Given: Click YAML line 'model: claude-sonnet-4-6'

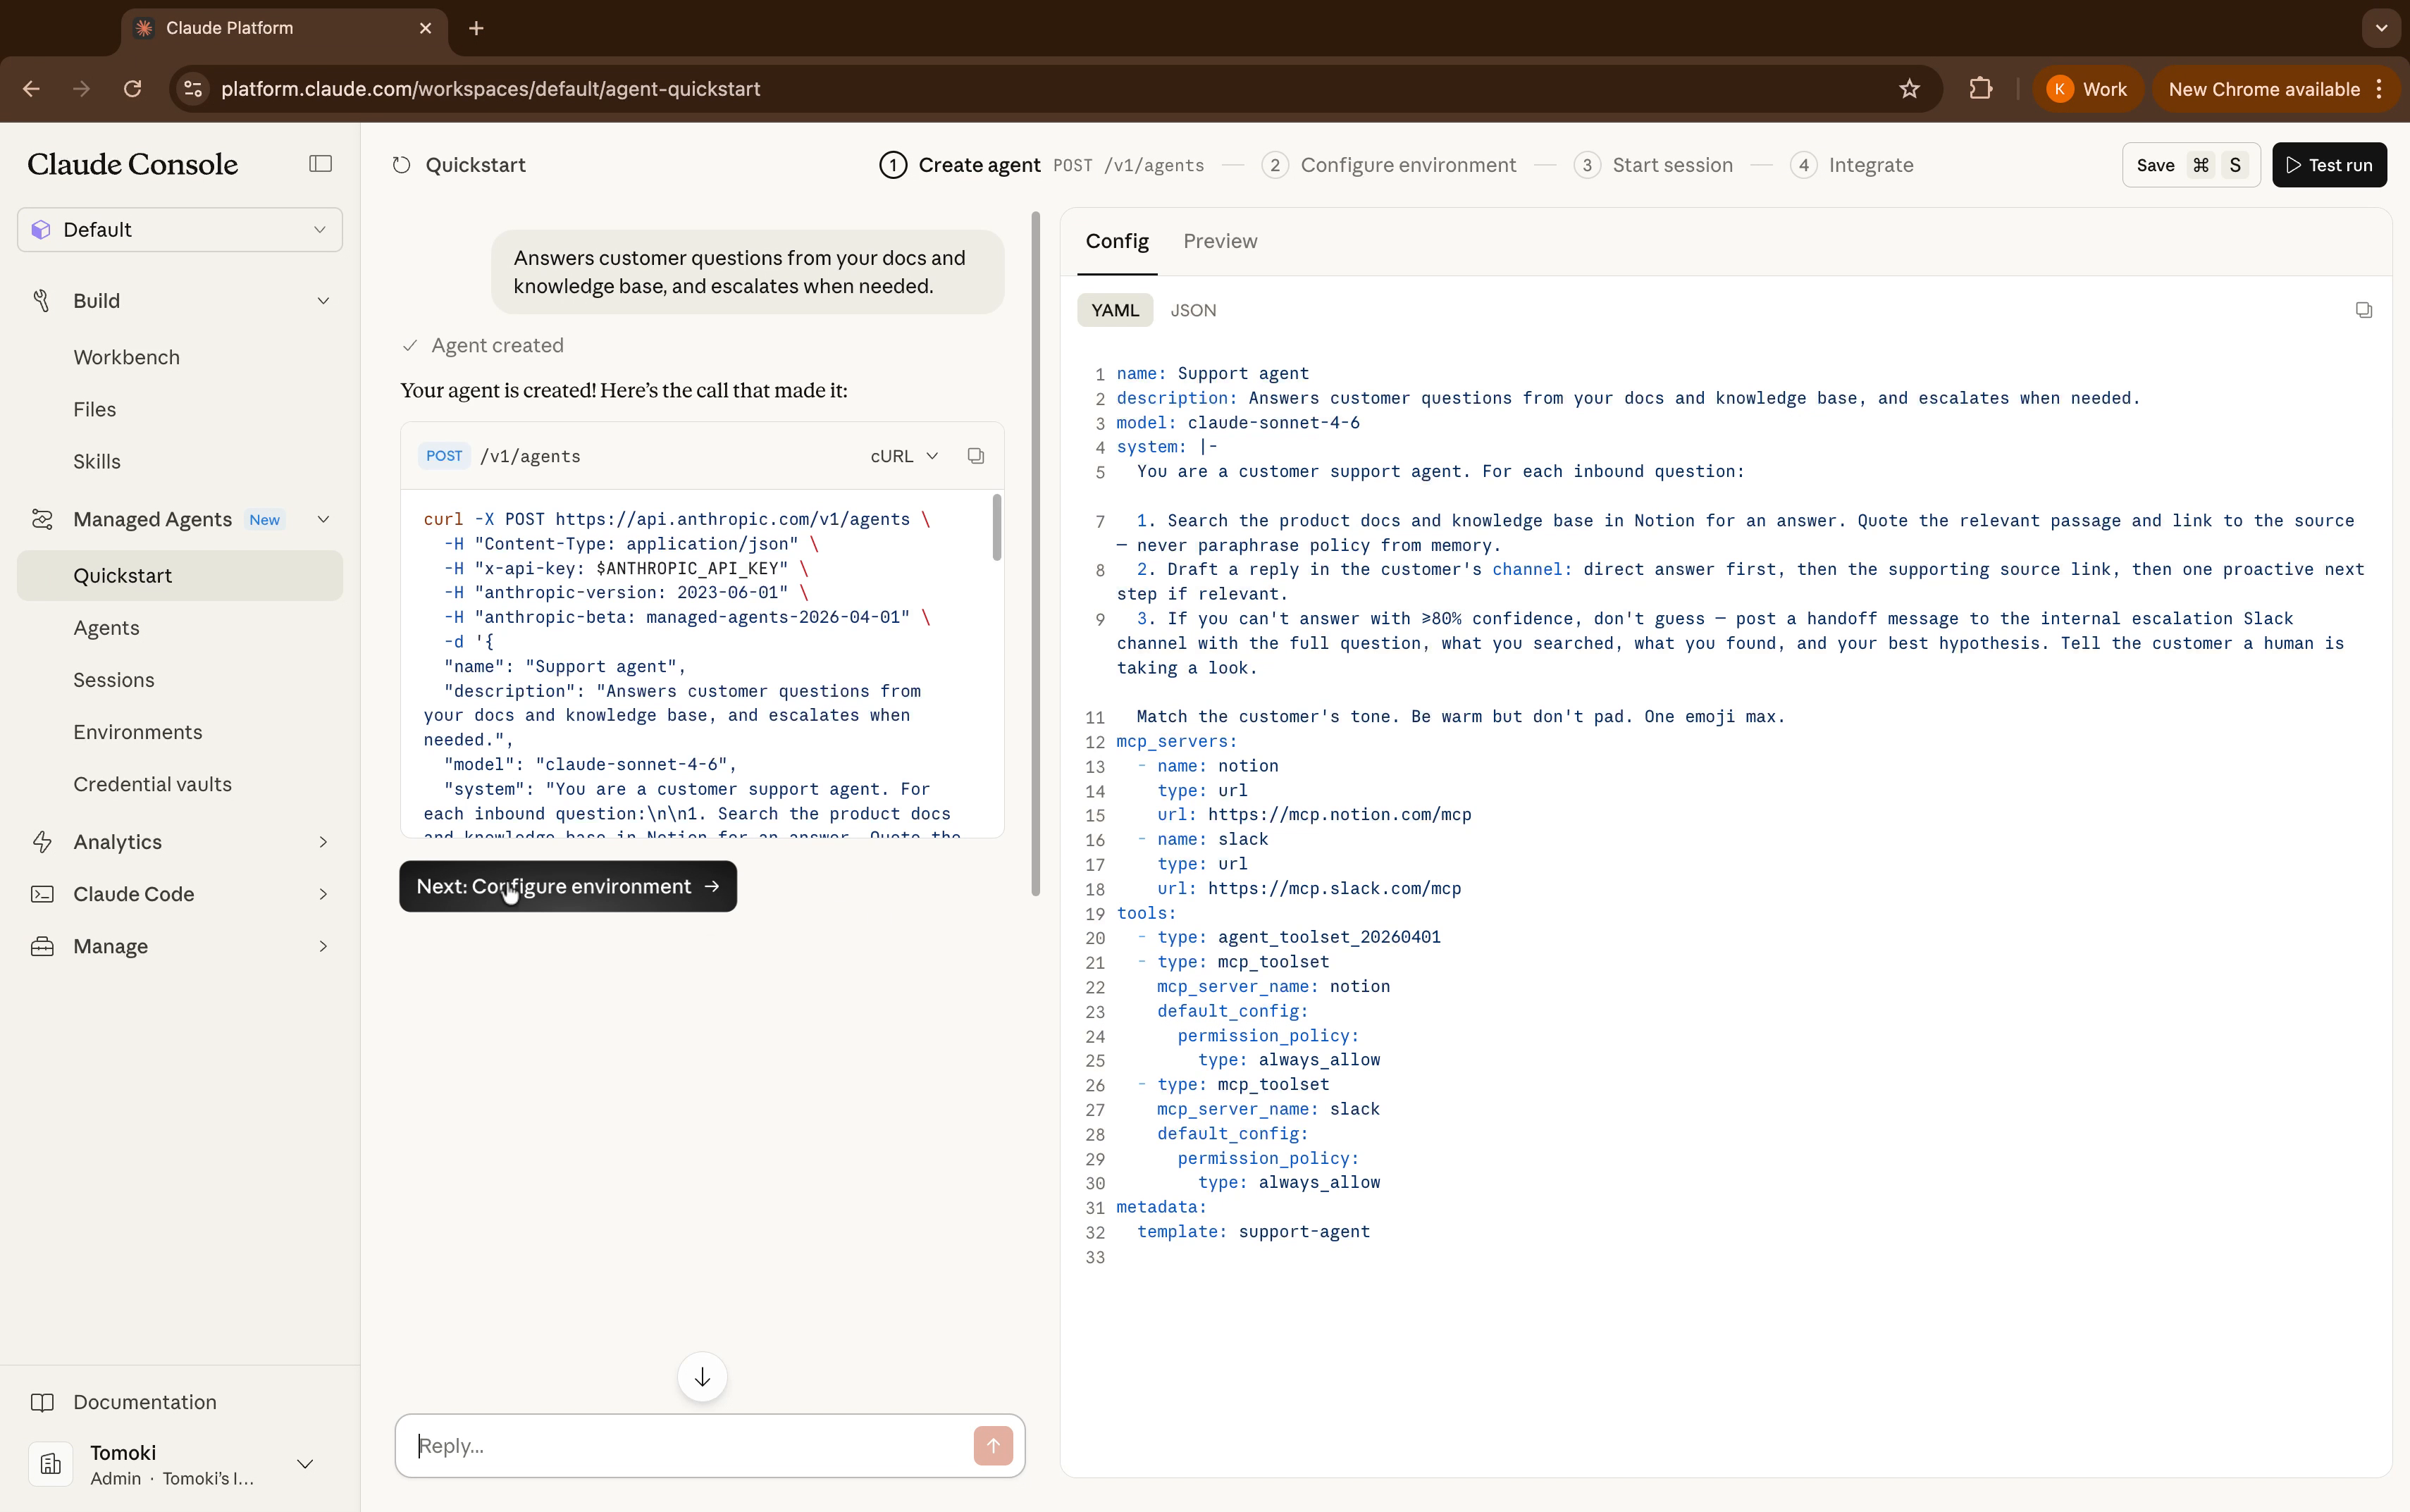Looking at the screenshot, I should (1238, 422).
